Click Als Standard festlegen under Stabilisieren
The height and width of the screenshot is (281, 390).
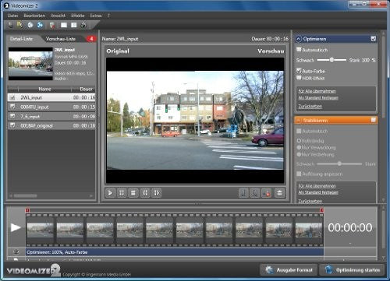(318, 192)
